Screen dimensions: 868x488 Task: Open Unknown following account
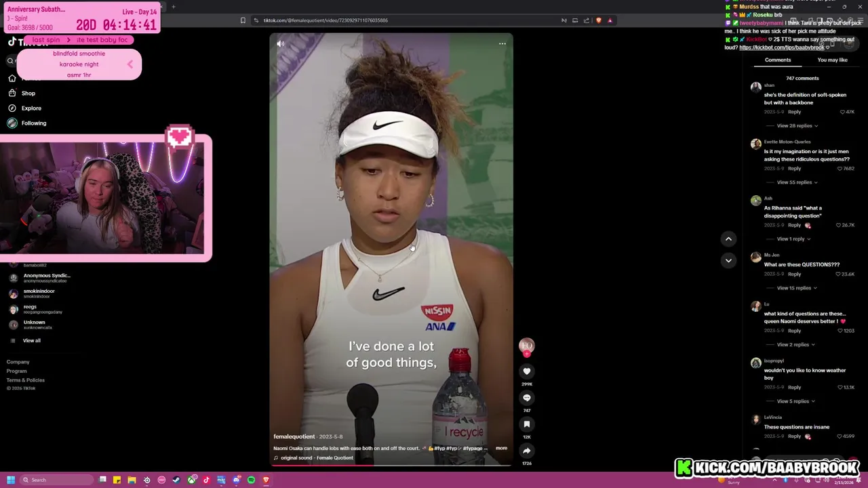pyautogui.click(x=31, y=325)
